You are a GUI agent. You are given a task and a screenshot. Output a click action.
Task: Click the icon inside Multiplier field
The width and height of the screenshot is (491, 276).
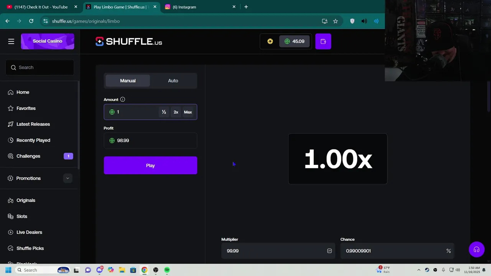tap(330, 251)
